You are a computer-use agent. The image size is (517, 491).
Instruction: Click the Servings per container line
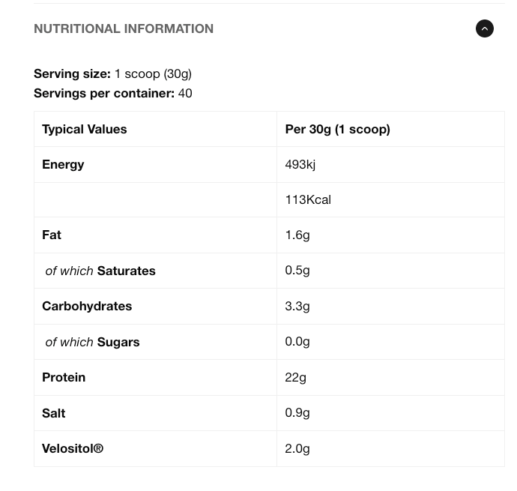tap(112, 93)
